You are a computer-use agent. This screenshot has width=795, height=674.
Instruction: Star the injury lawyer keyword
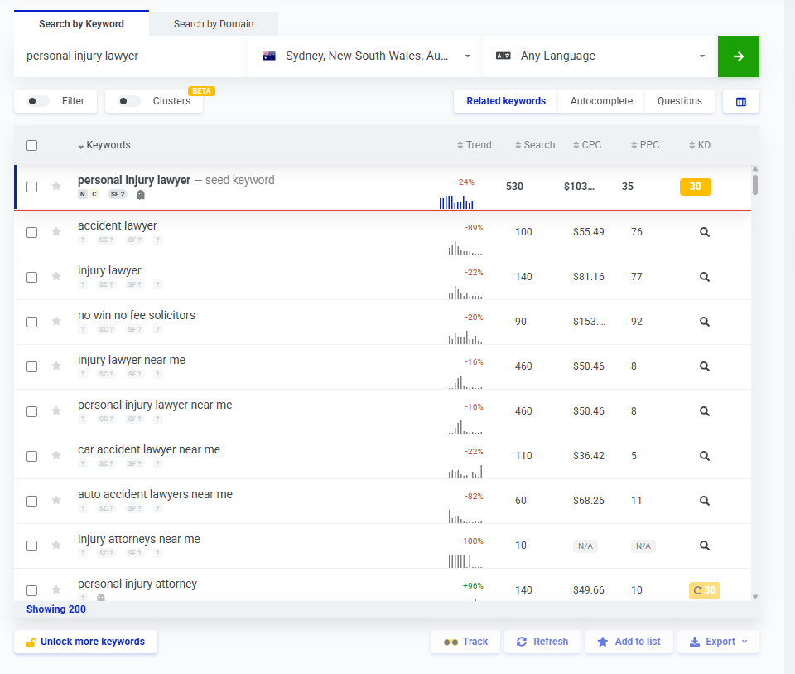coord(55,277)
